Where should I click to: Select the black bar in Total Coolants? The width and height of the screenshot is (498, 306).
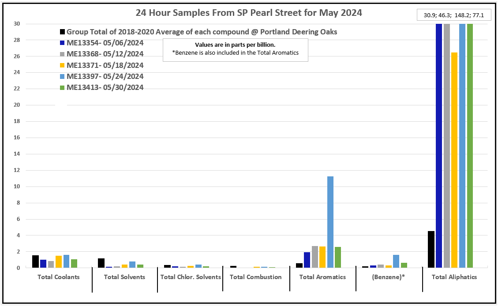pos(35,261)
